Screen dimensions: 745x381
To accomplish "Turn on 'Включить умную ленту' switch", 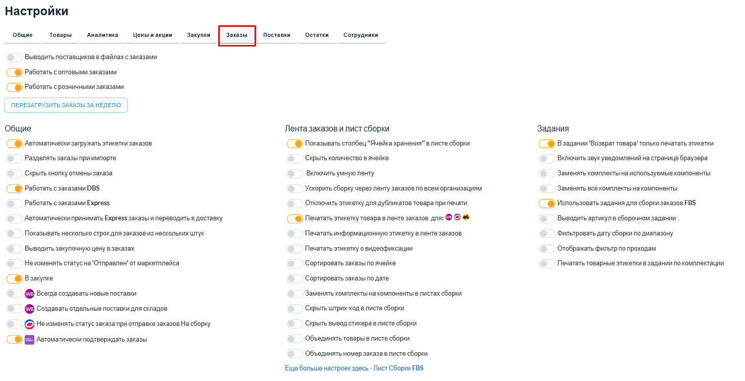I will [x=295, y=174].
